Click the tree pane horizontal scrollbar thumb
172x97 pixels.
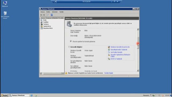(x=52, y=73)
